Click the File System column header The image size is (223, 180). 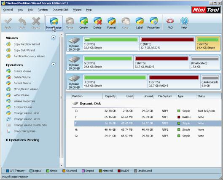point(165,96)
